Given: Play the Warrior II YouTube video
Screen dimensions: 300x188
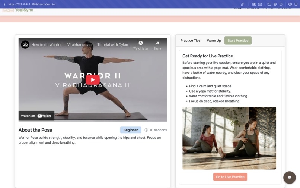Looking at the screenshot, I should pos(93,79).
